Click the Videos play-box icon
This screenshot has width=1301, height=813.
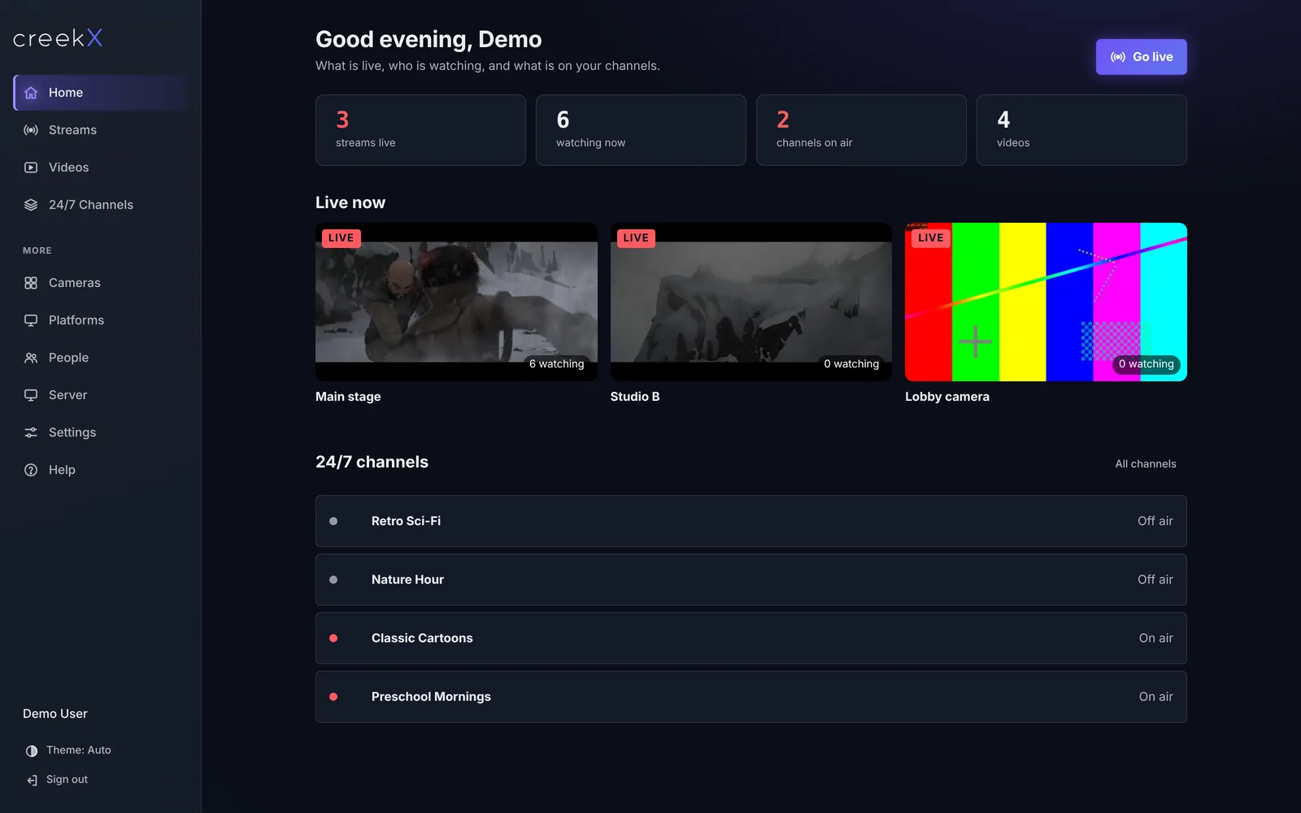coord(31,167)
